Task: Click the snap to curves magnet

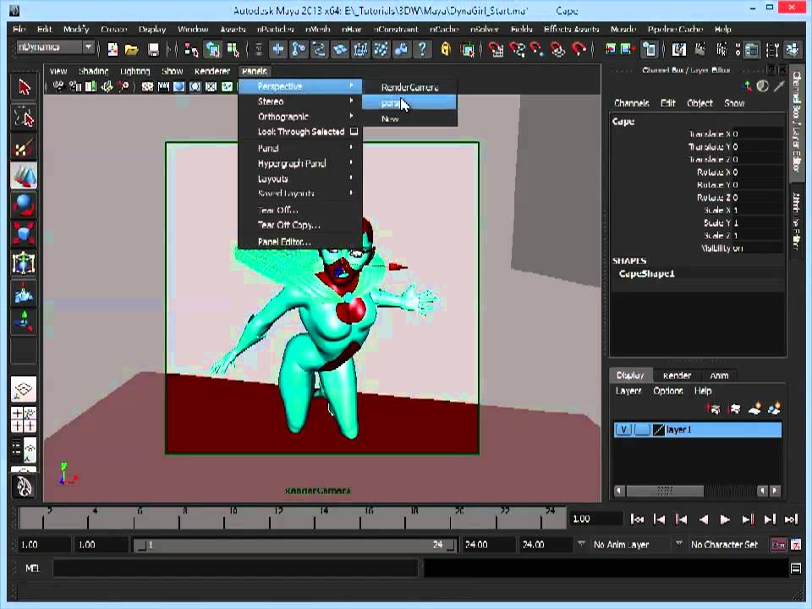Action: tap(517, 50)
